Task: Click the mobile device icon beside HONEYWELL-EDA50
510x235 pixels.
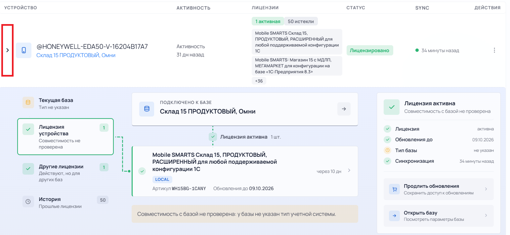Action: (24, 50)
